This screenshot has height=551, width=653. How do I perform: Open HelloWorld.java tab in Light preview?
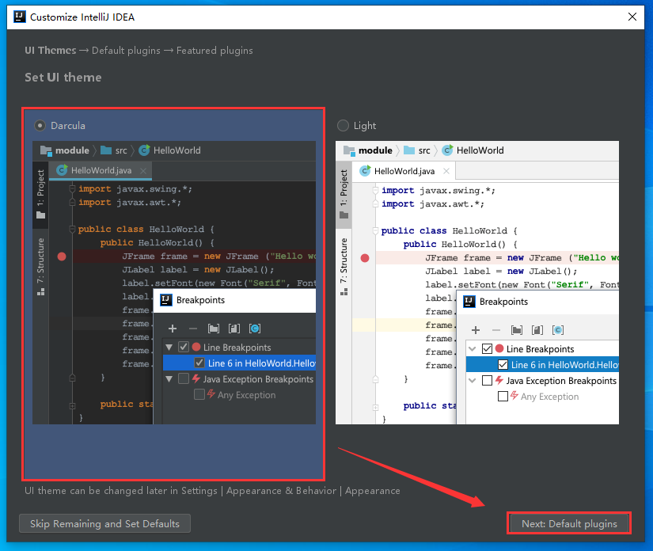[x=404, y=171]
